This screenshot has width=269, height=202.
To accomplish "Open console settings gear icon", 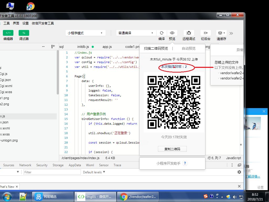I will pyautogui.click(x=239, y=172).
